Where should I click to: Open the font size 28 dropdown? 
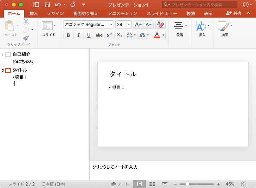129,25
